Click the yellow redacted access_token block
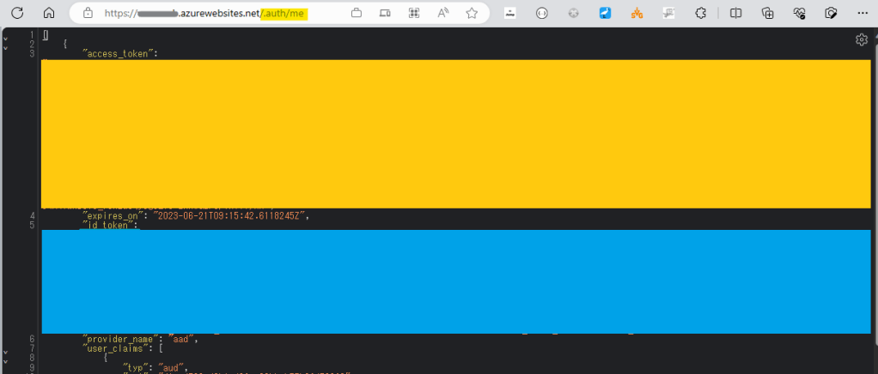The height and width of the screenshot is (374, 878). (x=456, y=134)
